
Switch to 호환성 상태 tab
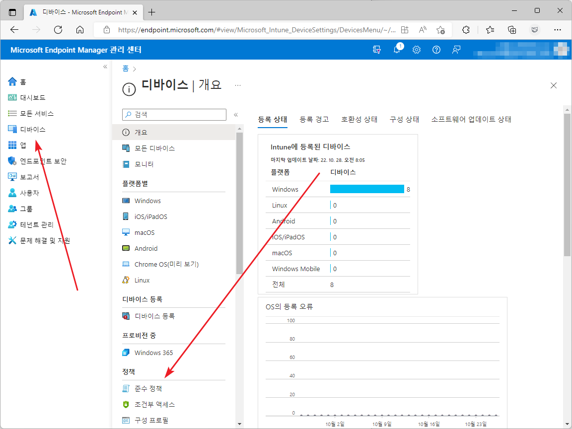[359, 119]
